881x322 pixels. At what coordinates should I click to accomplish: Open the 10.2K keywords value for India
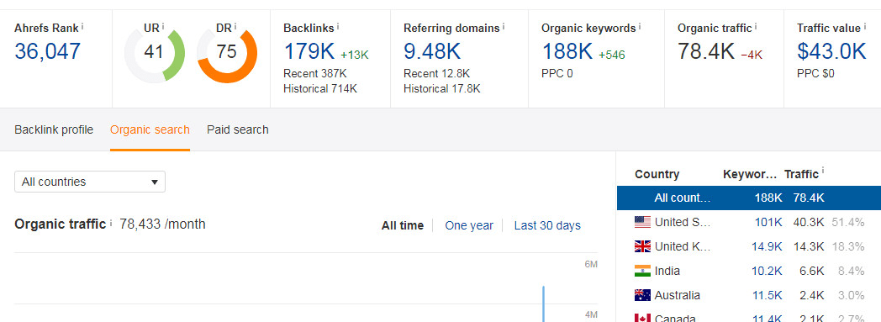(x=767, y=272)
